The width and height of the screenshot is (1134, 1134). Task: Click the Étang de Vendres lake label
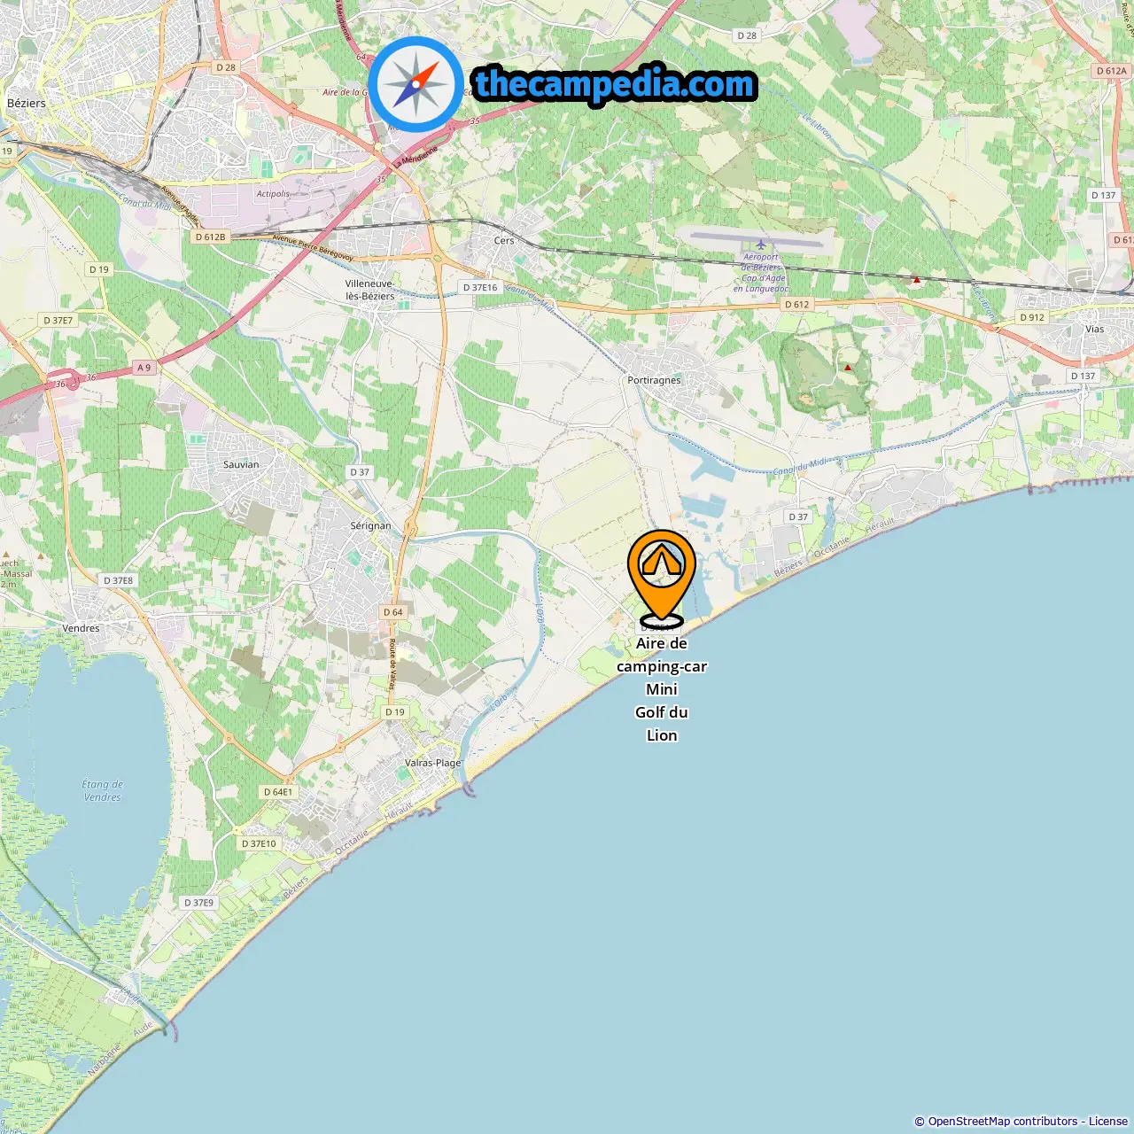click(103, 790)
